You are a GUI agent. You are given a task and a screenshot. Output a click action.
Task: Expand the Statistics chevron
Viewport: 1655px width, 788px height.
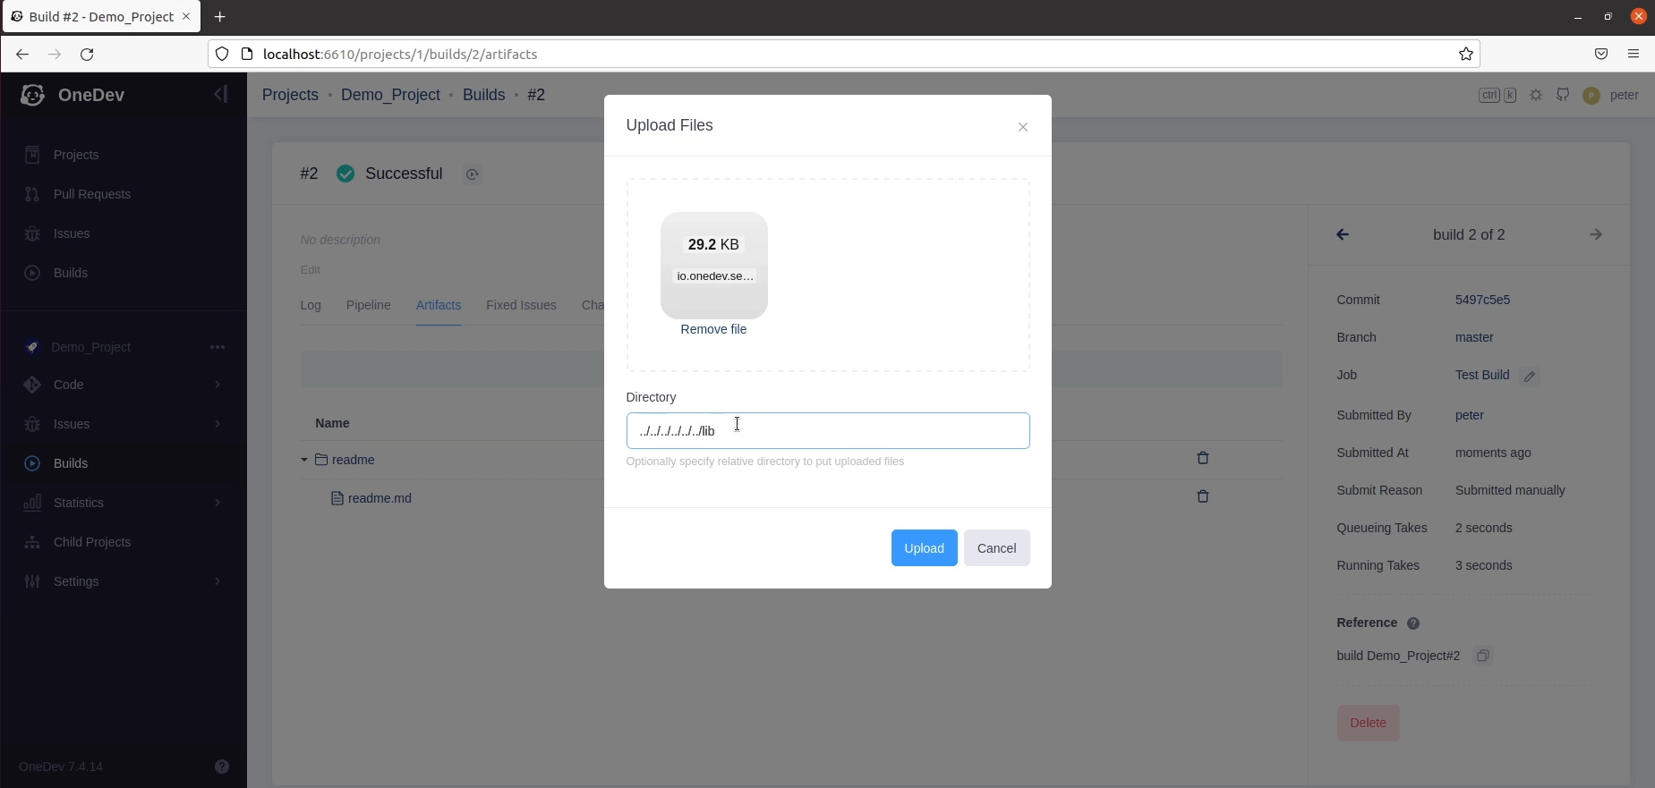click(x=218, y=503)
